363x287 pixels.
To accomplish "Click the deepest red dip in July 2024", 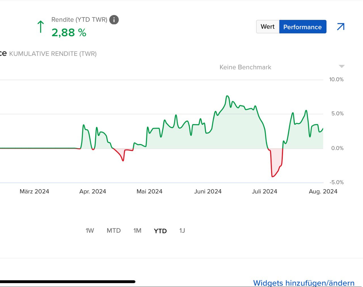I will click(x=273, y=177).
